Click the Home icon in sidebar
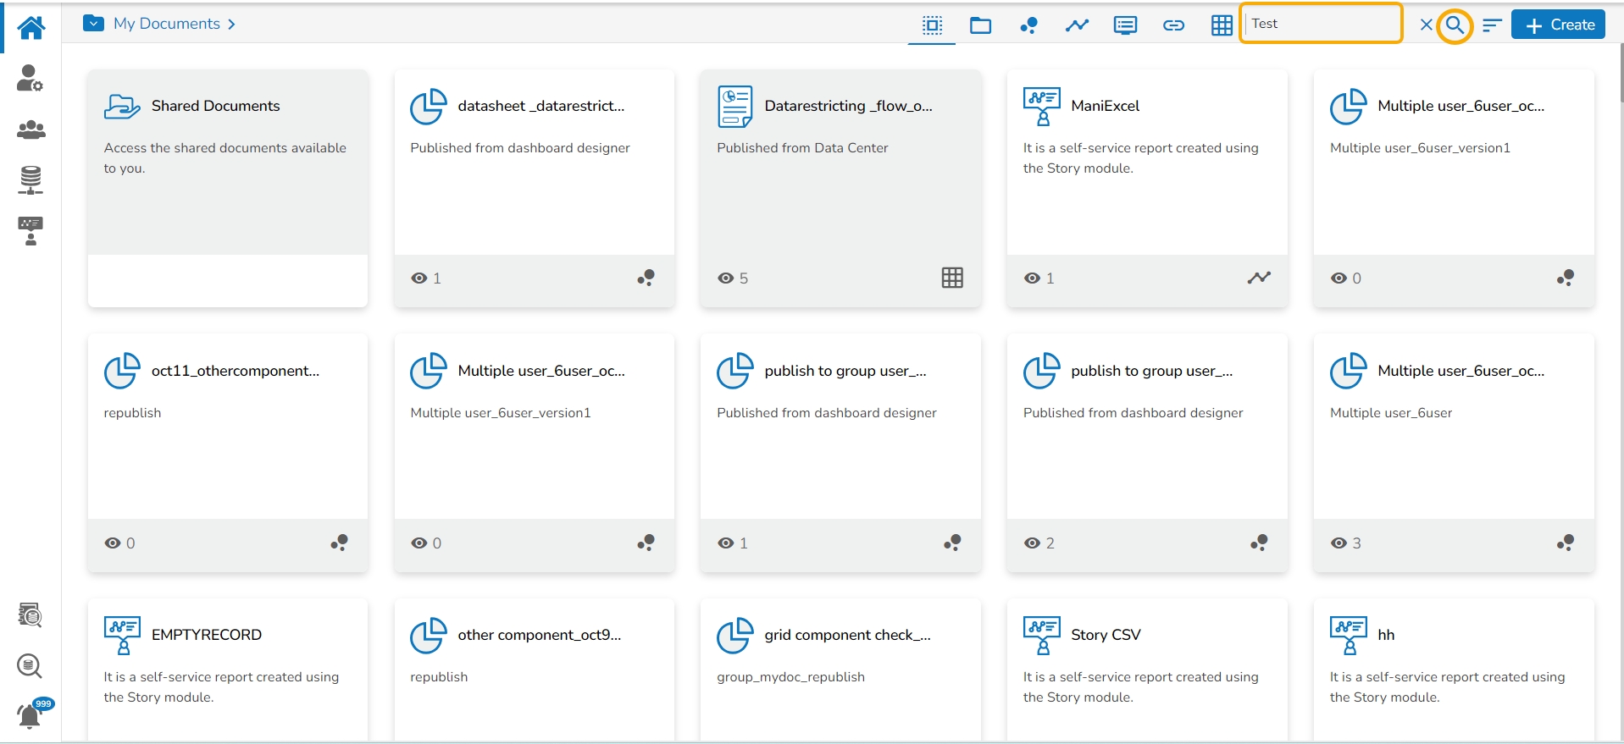Image resolution: width=1624 pixels, height=744 pixels. pyautogui.click(x=31, y=27)
